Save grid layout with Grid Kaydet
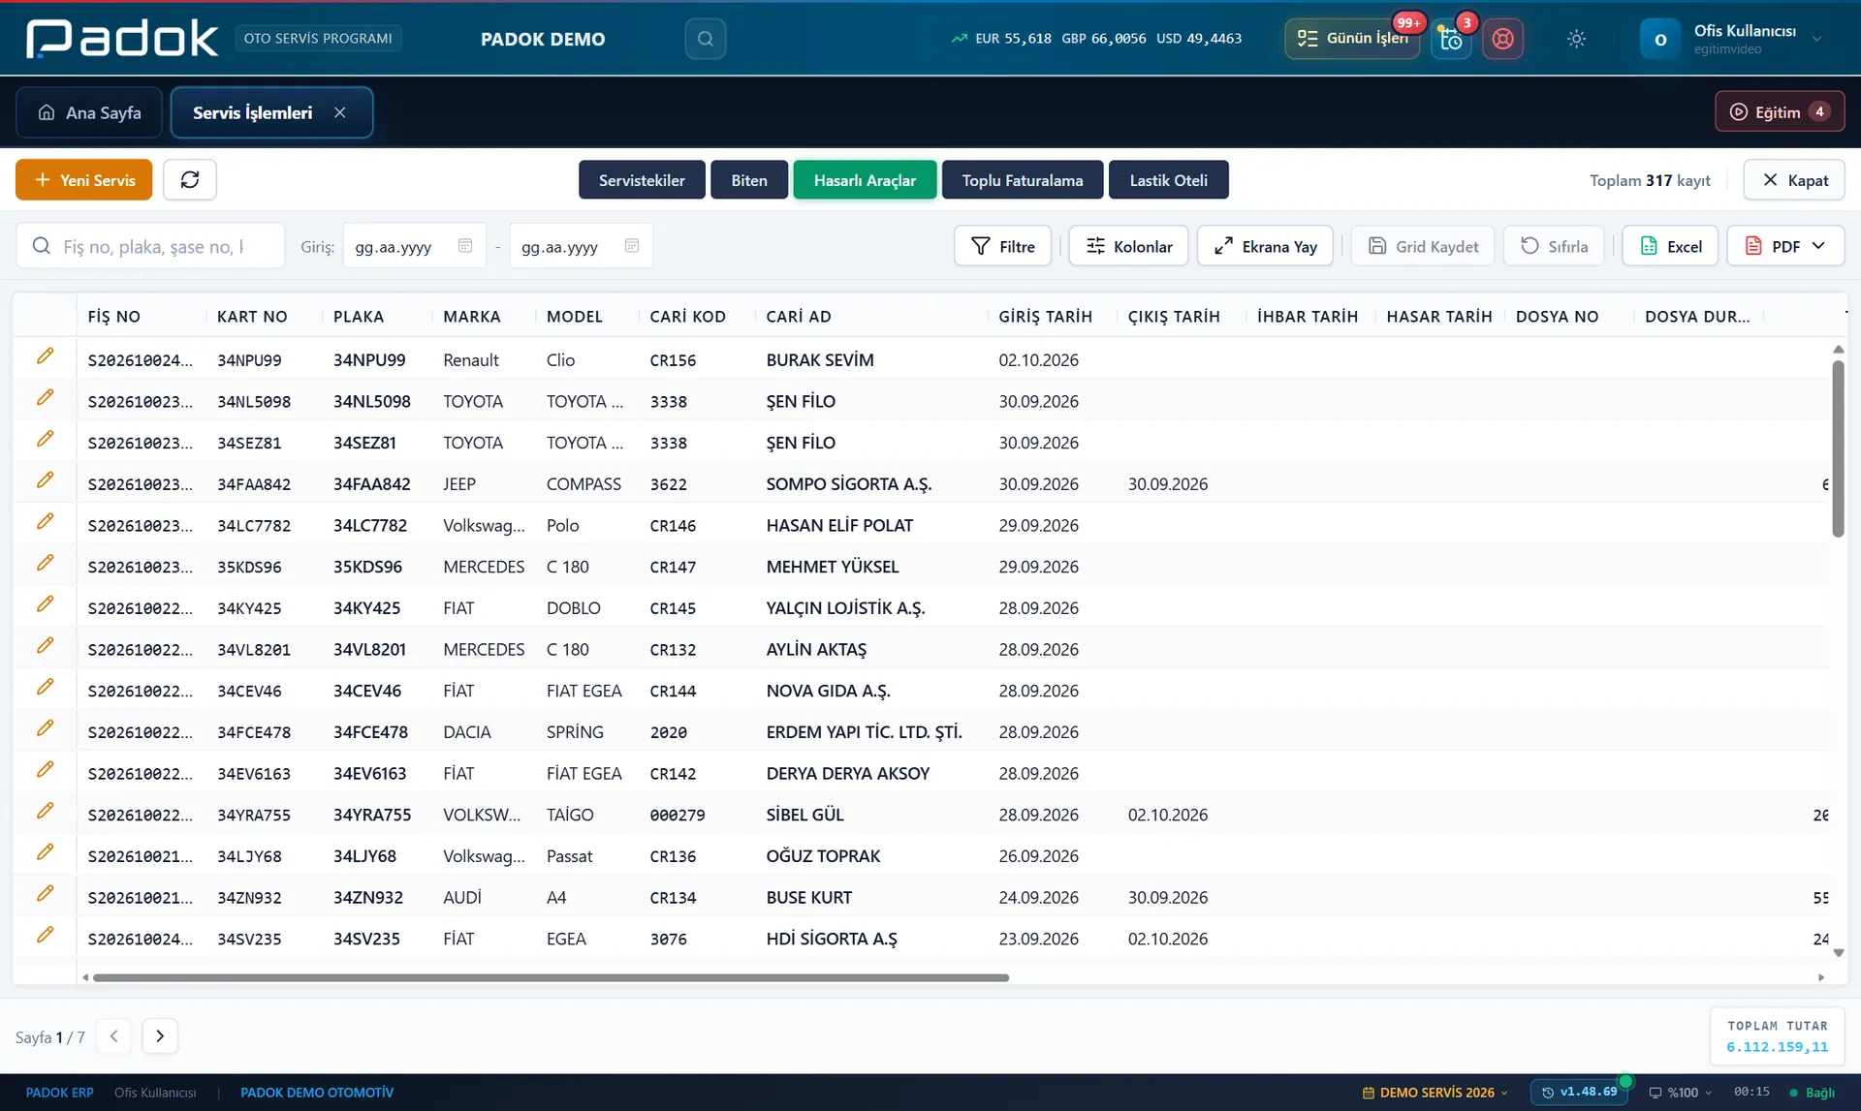The image size is (1861, 1111). [1423, 246]
